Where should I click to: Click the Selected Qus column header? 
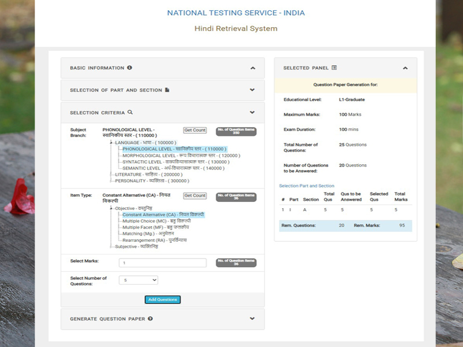click(x=379, y=197)
